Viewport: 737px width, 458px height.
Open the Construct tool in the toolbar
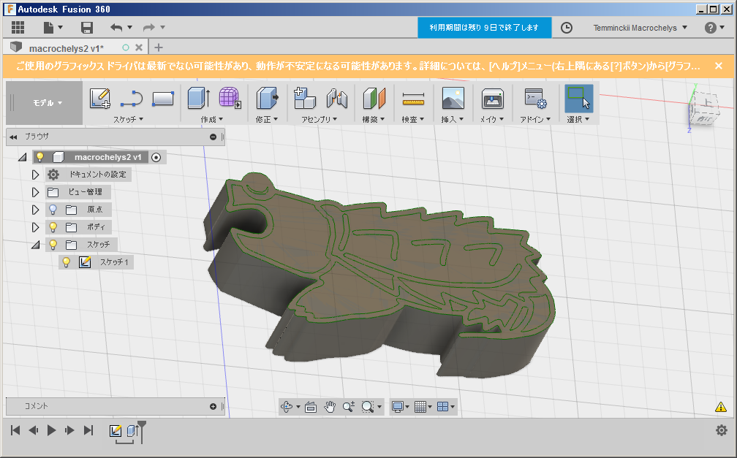[373, 99]
